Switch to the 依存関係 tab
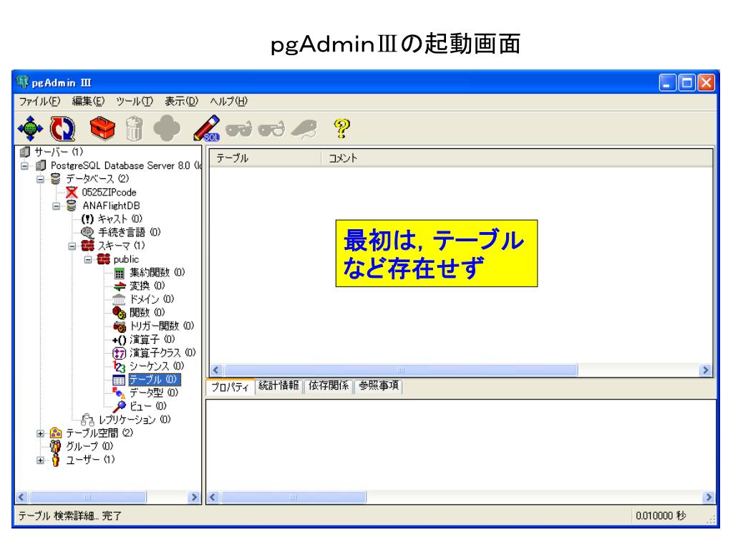 pos(329,386)
